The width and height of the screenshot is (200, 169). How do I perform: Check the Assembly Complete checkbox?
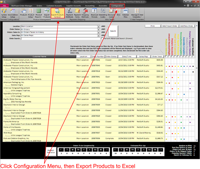click(x=184, y=56)
